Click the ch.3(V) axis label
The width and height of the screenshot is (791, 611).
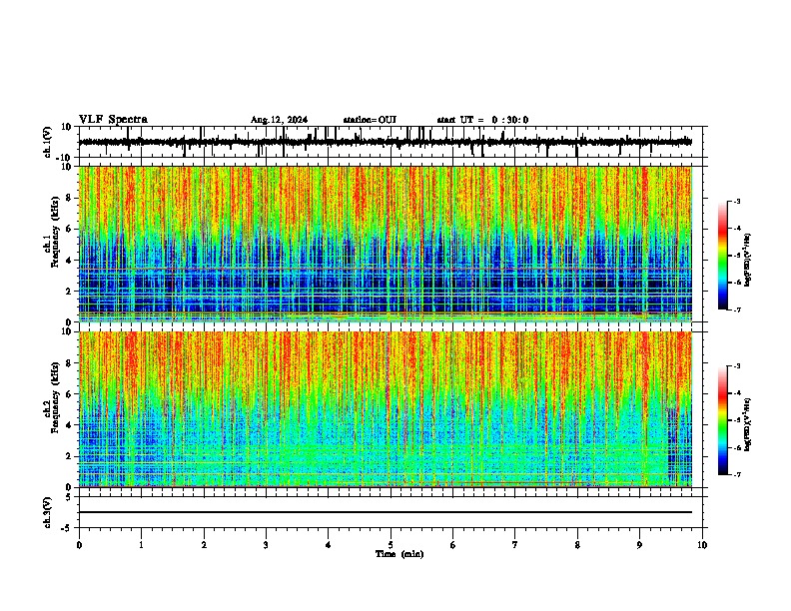click(48, 512)
